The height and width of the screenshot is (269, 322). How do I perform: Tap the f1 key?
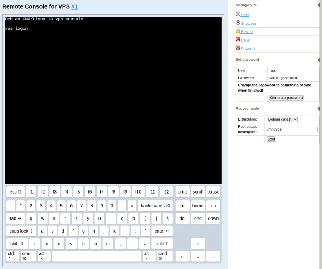tap(31, 192)
